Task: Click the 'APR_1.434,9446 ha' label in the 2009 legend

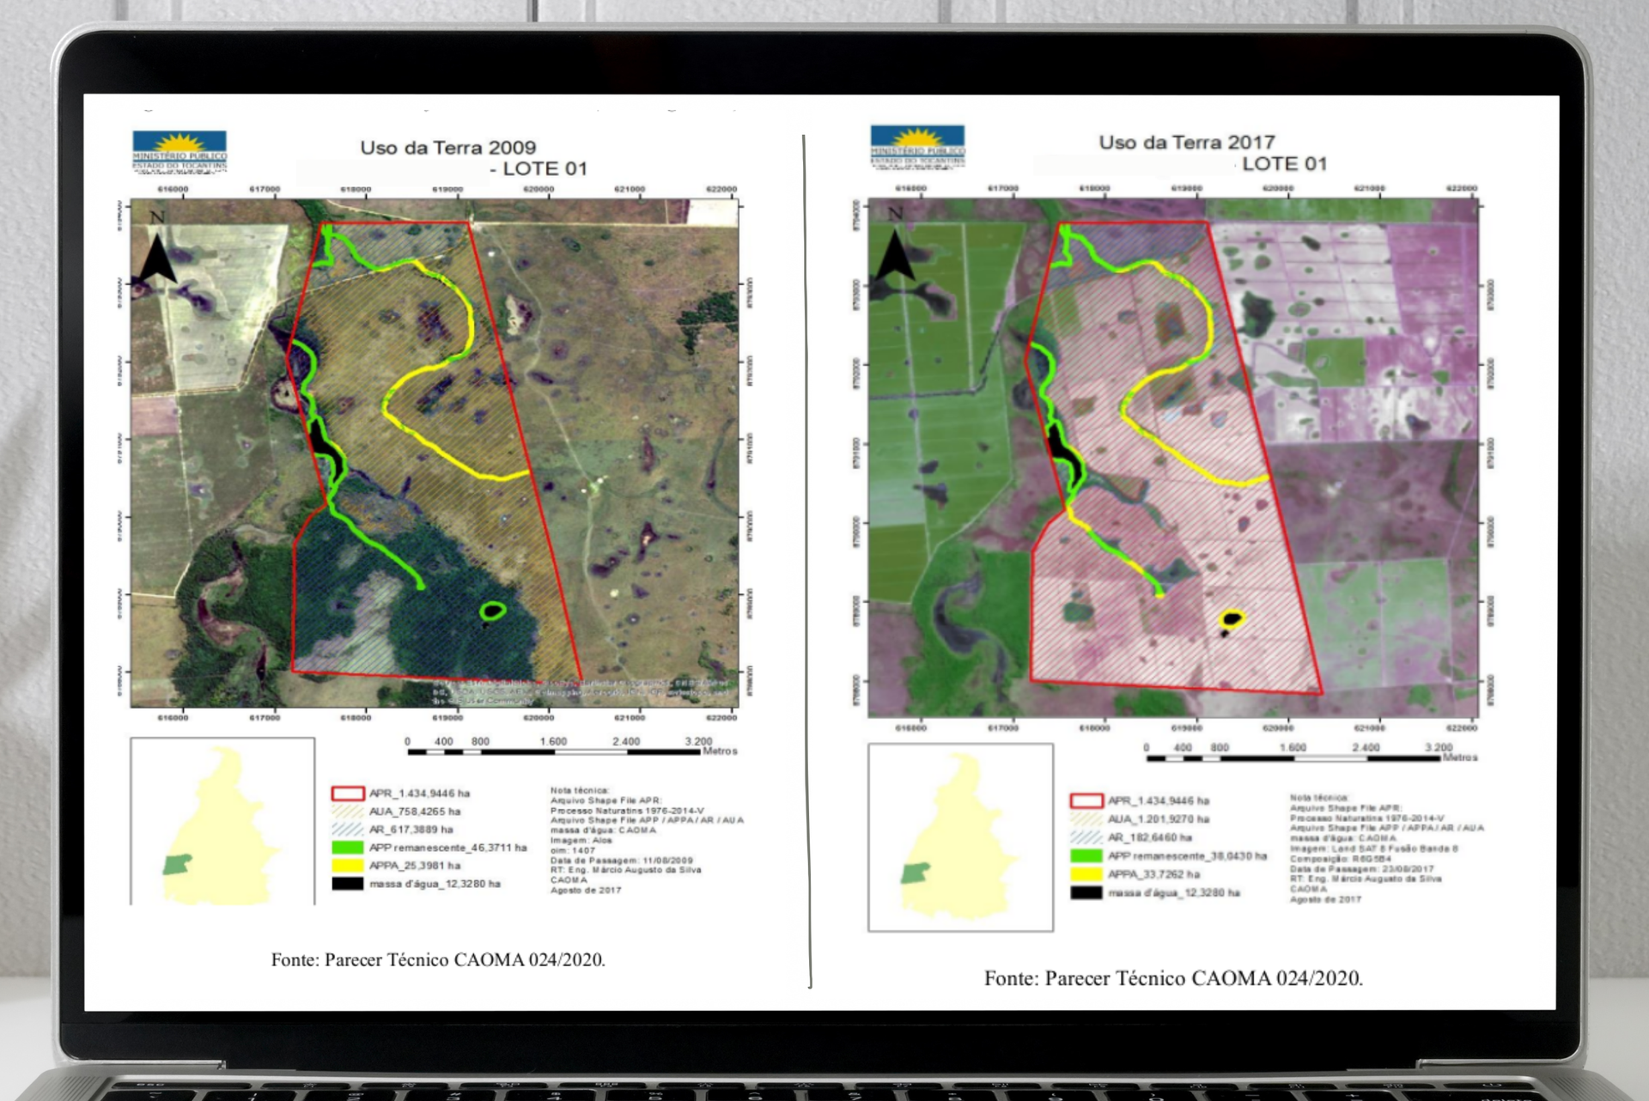Action: [419, 794]
